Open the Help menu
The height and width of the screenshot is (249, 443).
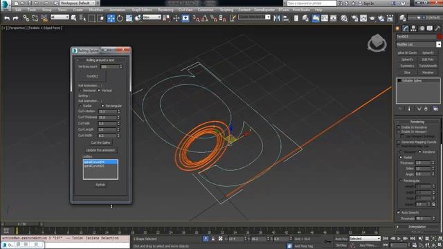[318, 10]
